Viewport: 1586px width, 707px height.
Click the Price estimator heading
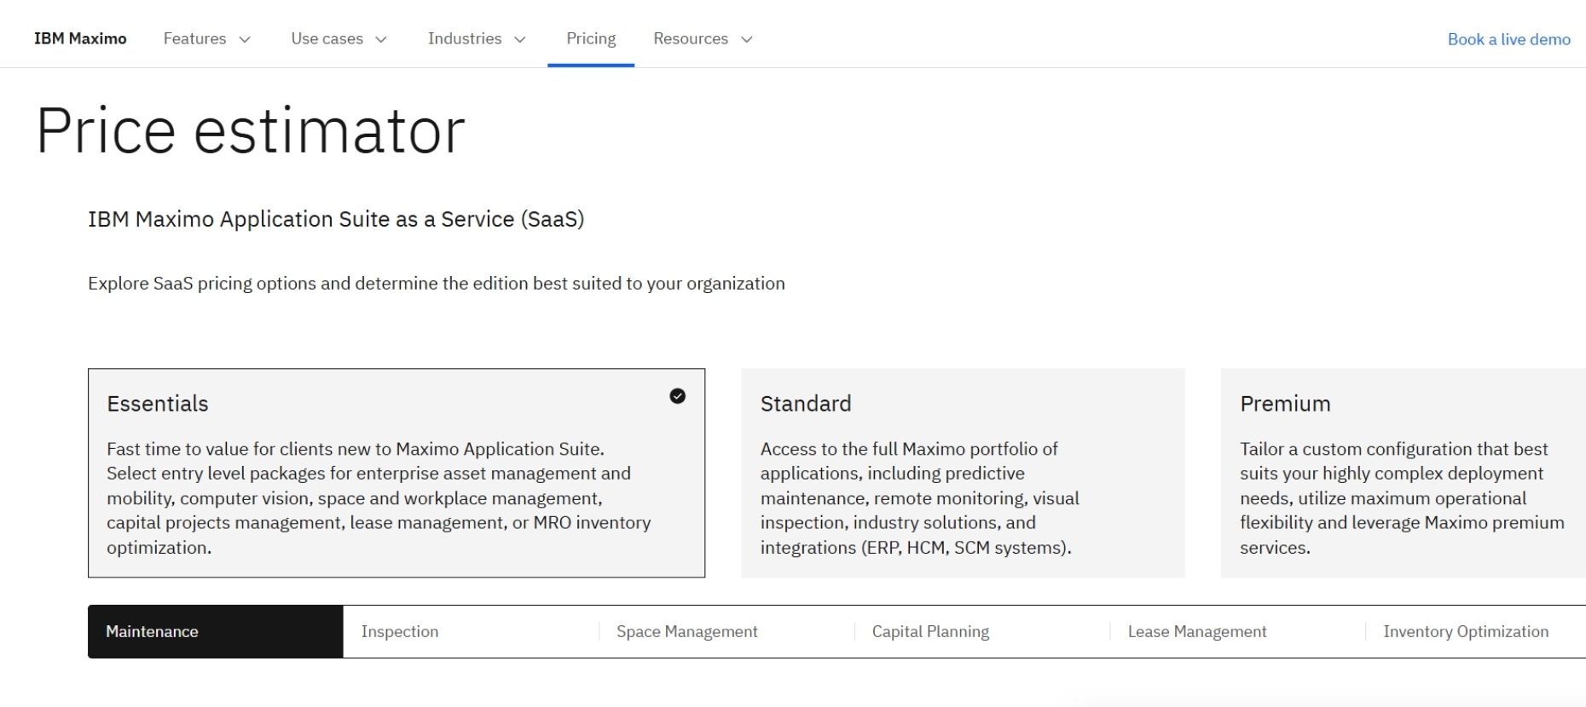coord(251,131)
